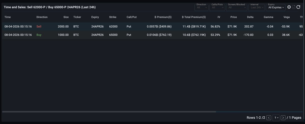Sort by the Size column header
The width and height of the screenshot is (305, 124).
pyautogui.click(x=66, y=17)
